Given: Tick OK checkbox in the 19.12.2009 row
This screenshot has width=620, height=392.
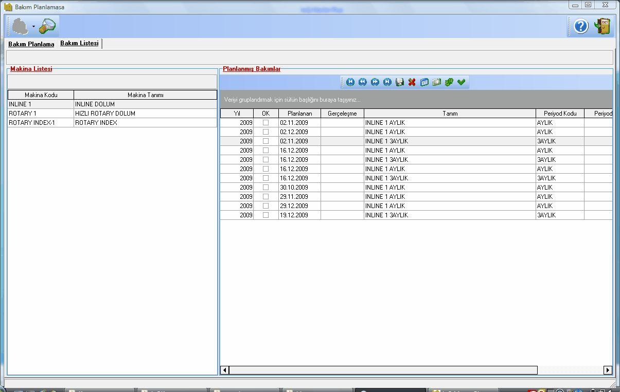Looking at the screenshot, I should (266, 215).
